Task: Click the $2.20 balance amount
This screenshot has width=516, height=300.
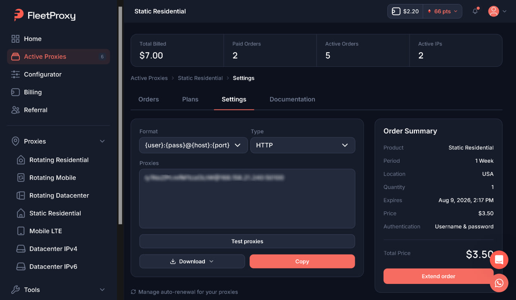Action: [x=411, y=11]
